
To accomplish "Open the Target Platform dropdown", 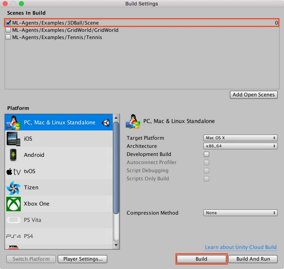I will (240, 138).
